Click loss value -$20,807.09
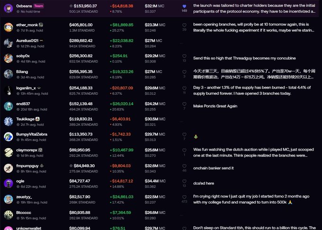The width and height of the screenshot is (322, 230). pos(121,88)
